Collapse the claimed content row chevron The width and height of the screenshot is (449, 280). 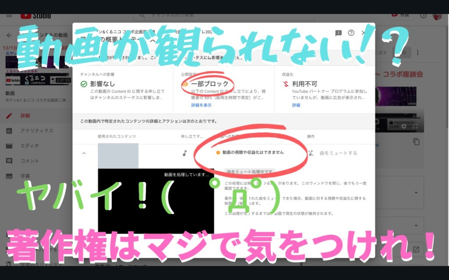84,153
